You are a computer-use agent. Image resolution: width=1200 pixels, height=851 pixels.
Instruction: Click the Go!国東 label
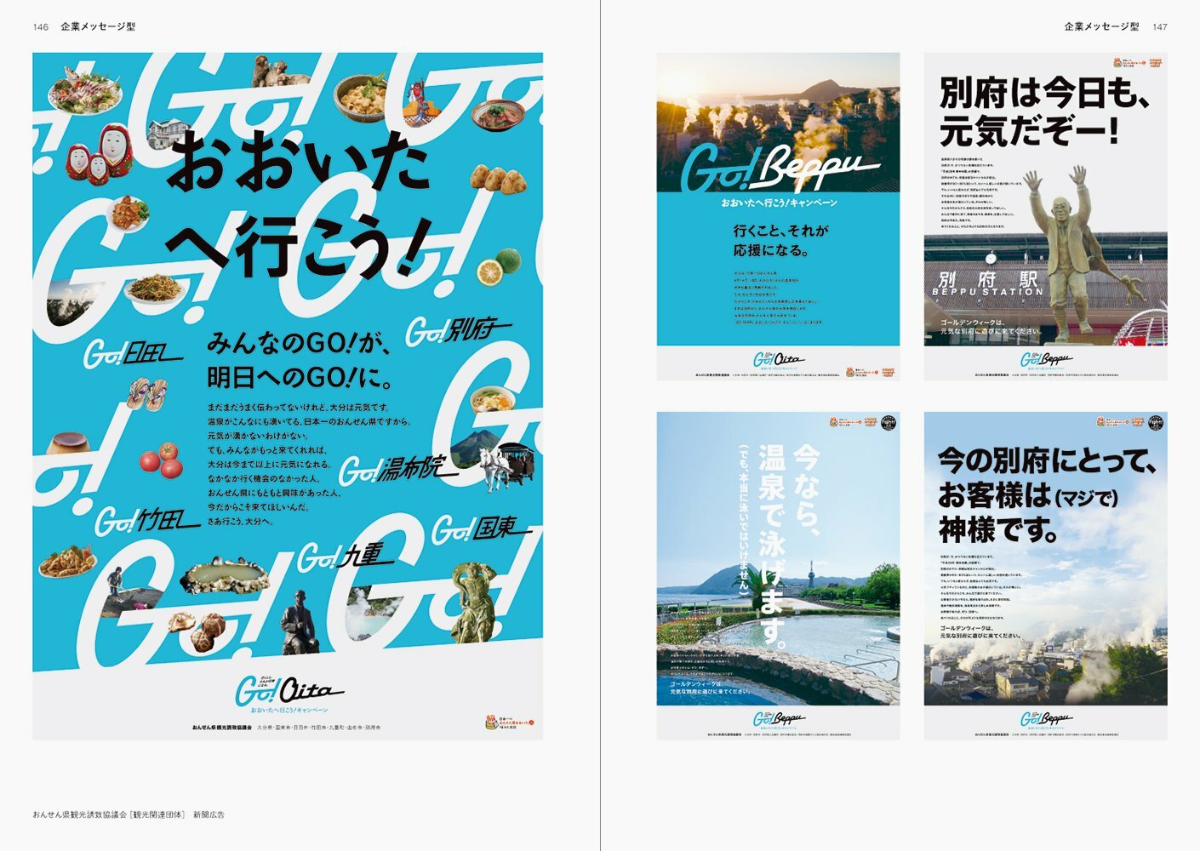click(482, 529)
